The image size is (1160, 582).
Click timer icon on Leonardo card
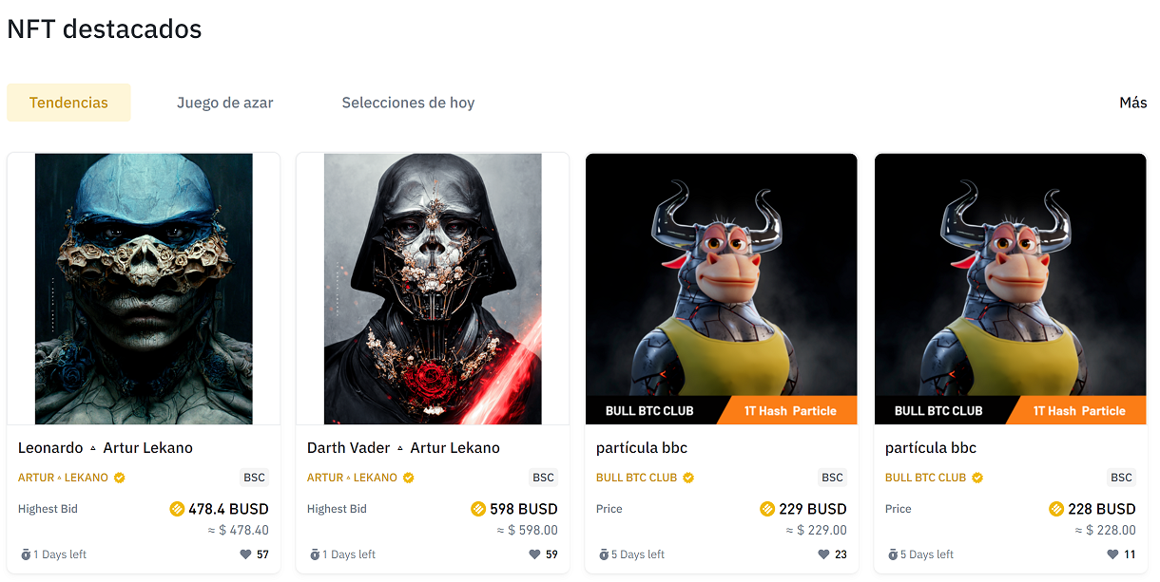[26, 554]
